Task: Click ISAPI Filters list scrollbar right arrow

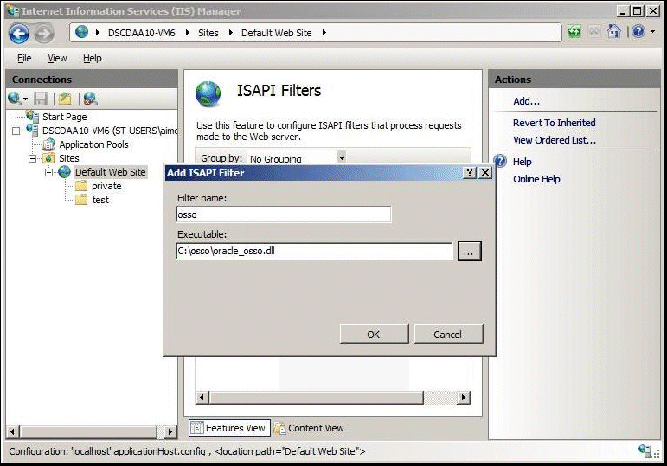Action: point(464,397)
